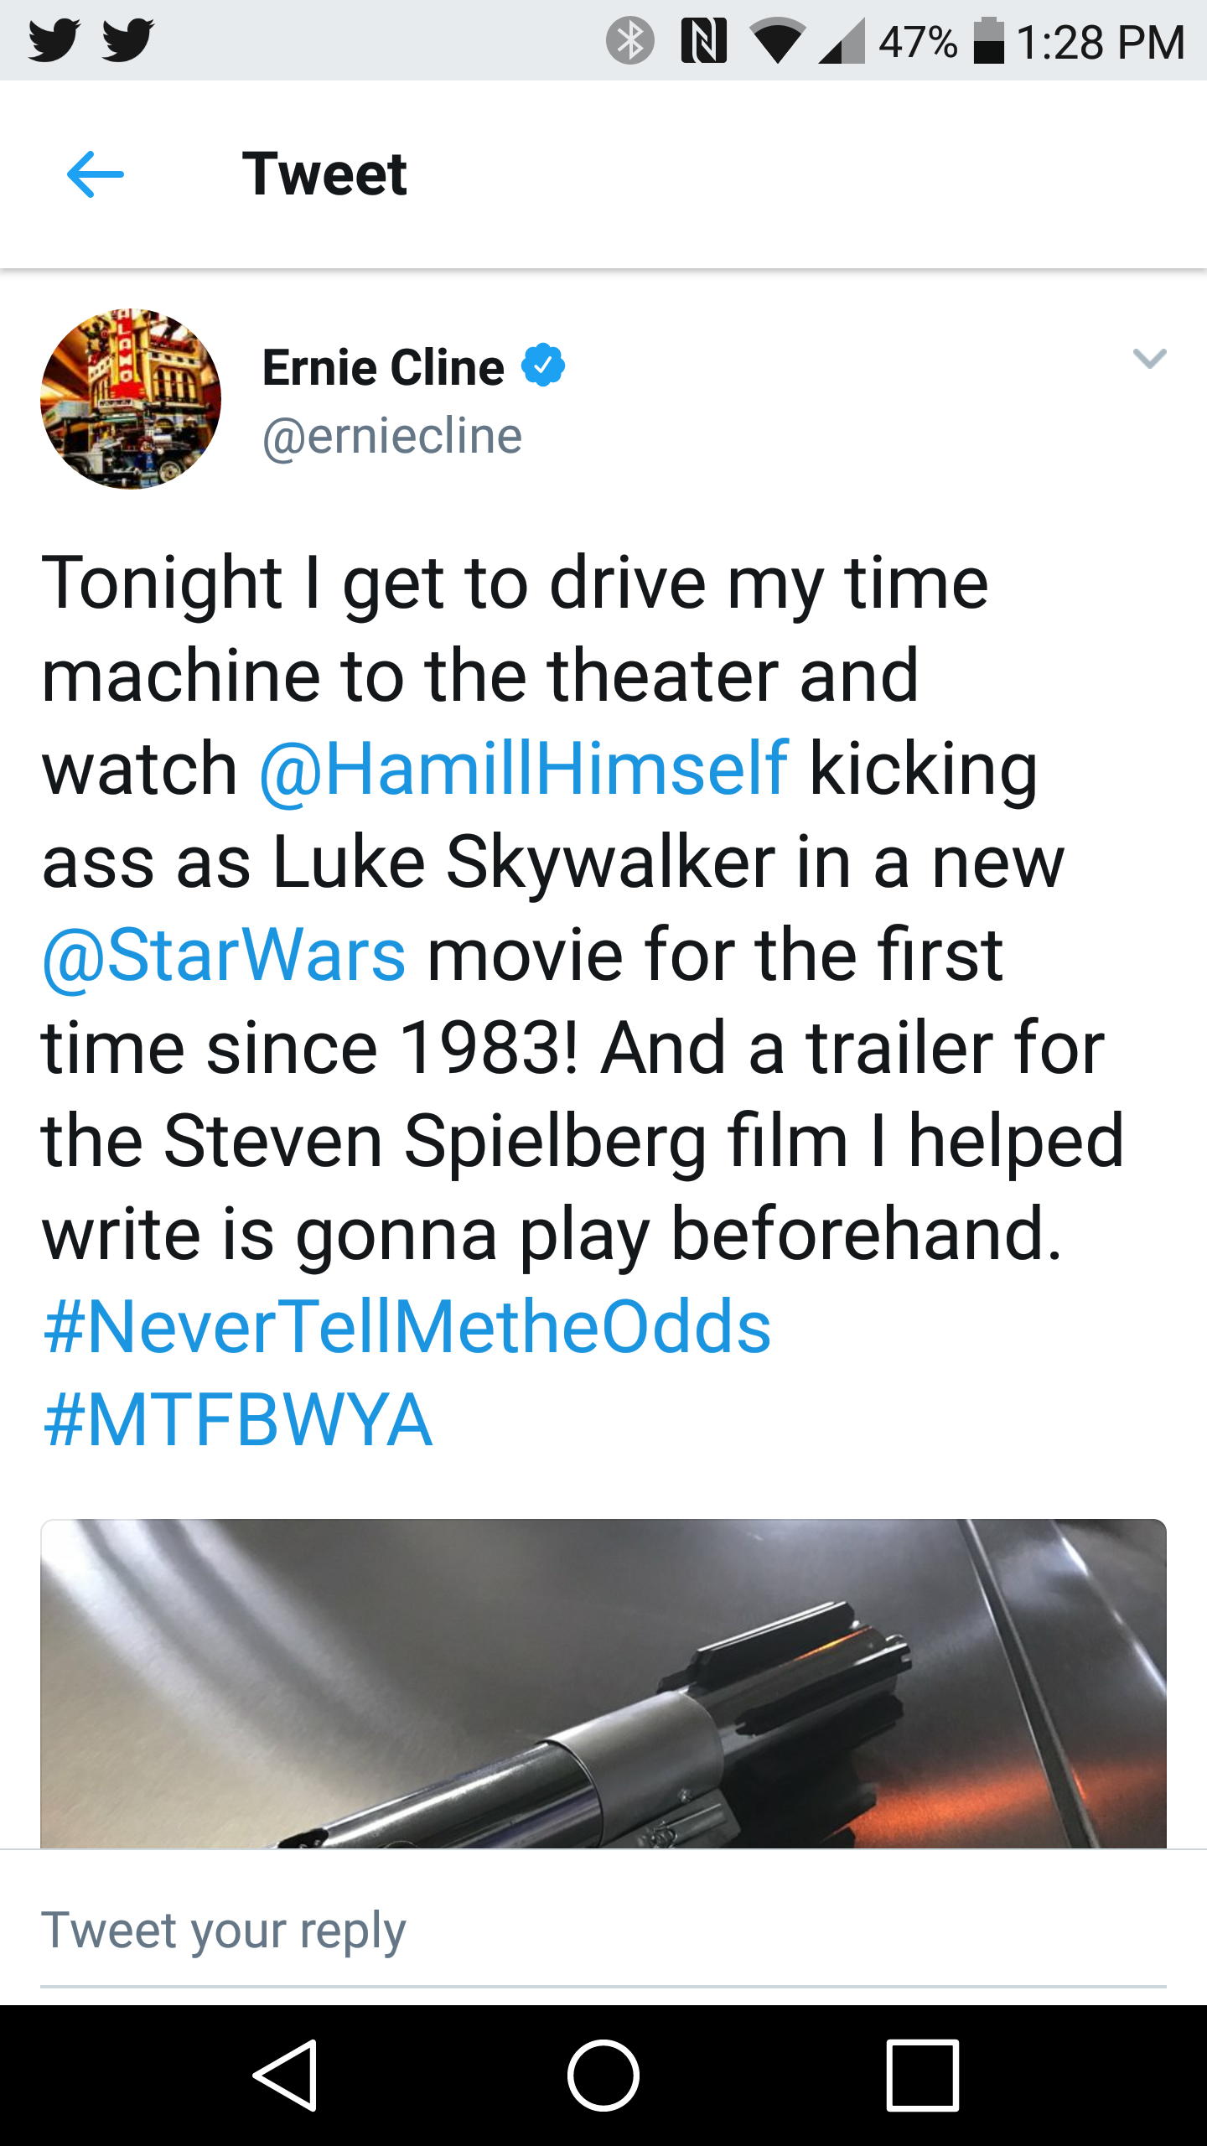
Task: Tap the second Twitter notification icon
Action: click(x=127, y=40)
